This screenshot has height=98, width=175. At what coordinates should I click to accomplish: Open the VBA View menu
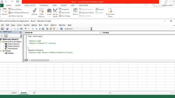pyautogui.click(x=13, y=25)
